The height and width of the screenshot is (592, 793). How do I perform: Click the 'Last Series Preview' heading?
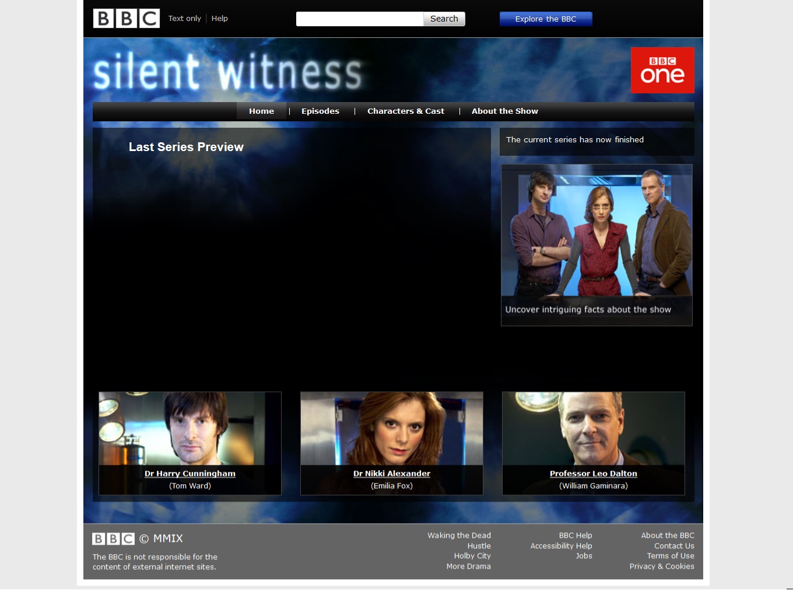click(186, 147)
